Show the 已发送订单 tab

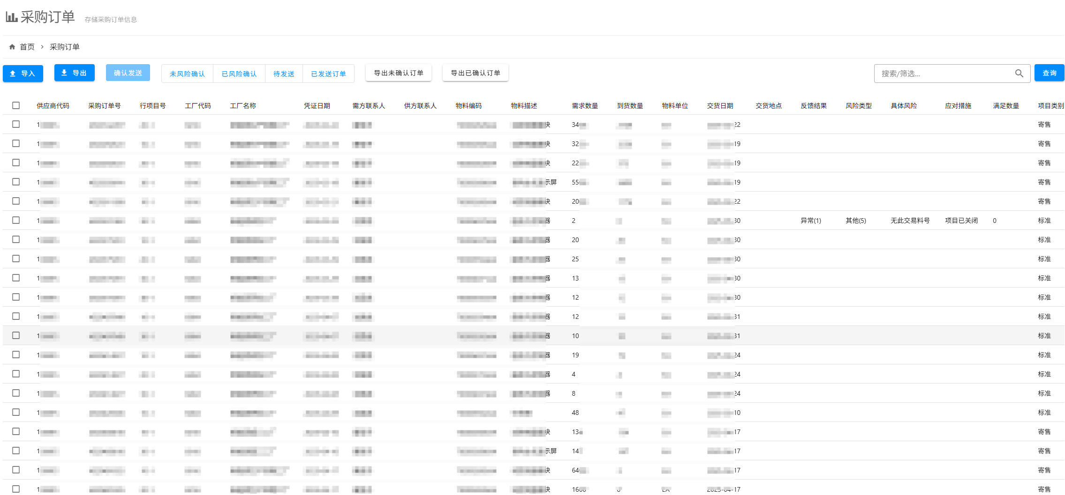[328, 74]
